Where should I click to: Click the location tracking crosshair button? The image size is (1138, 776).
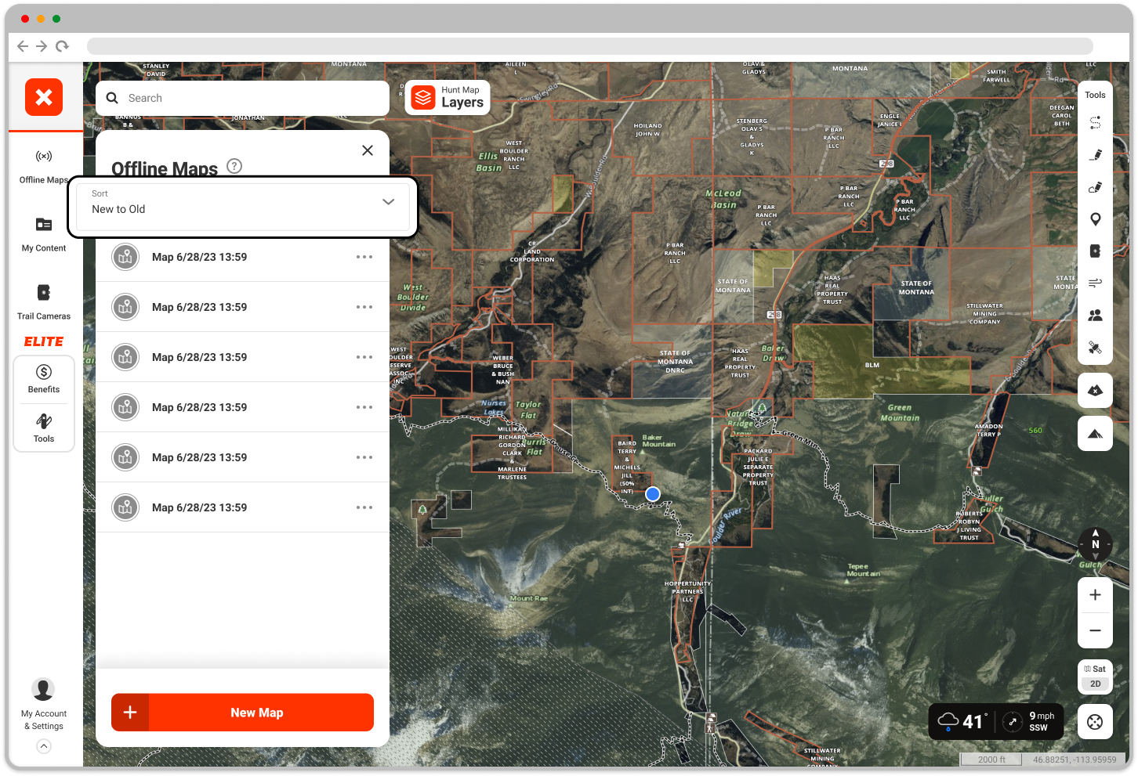click(x=1095, y=722)
